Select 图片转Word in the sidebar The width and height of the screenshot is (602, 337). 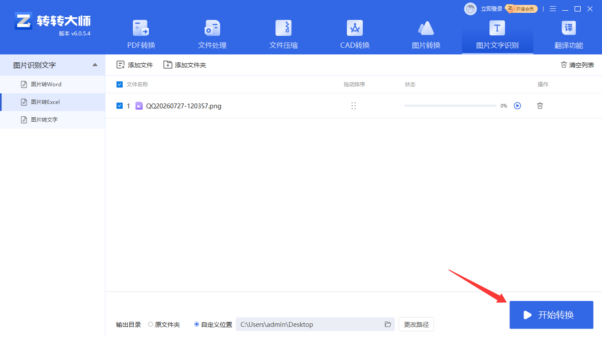click(x=52, y=84)
